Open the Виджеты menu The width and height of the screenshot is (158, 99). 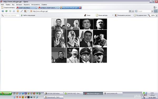click(x=27, y=4)
